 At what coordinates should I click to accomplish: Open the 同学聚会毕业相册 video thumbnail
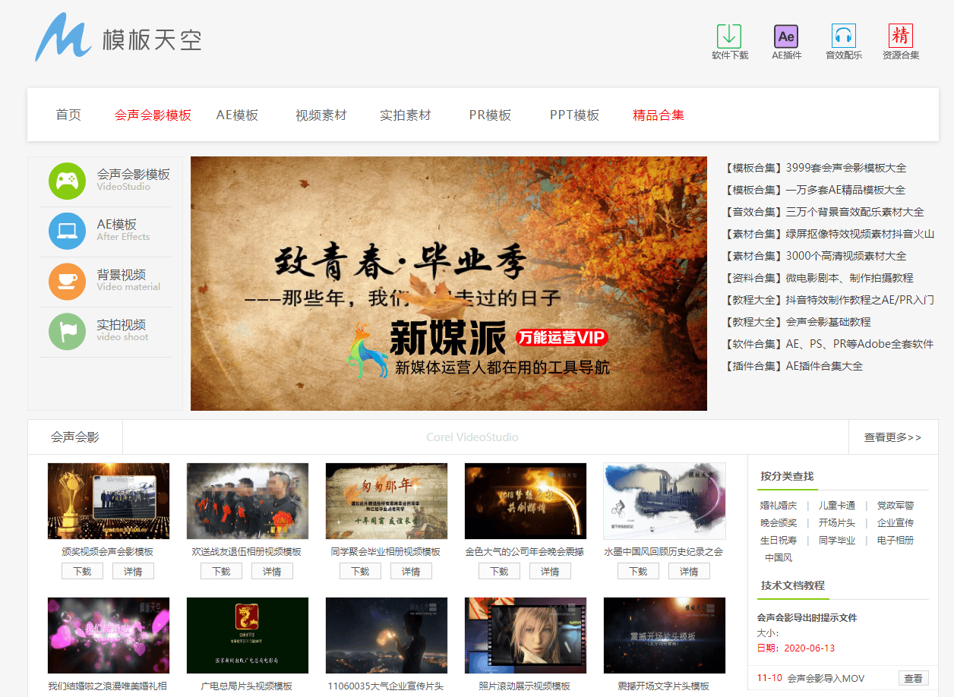coord(386,501)
